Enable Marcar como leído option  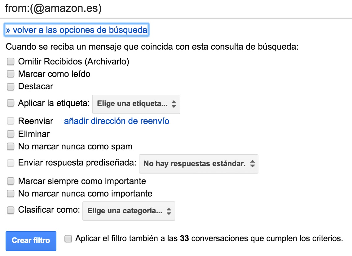click(11, 74)
